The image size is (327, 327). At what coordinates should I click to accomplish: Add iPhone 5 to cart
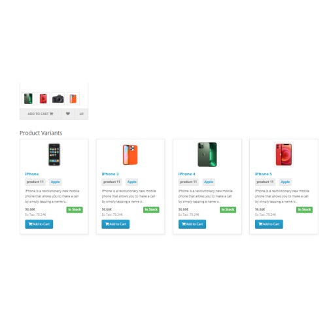pos(269,224)
